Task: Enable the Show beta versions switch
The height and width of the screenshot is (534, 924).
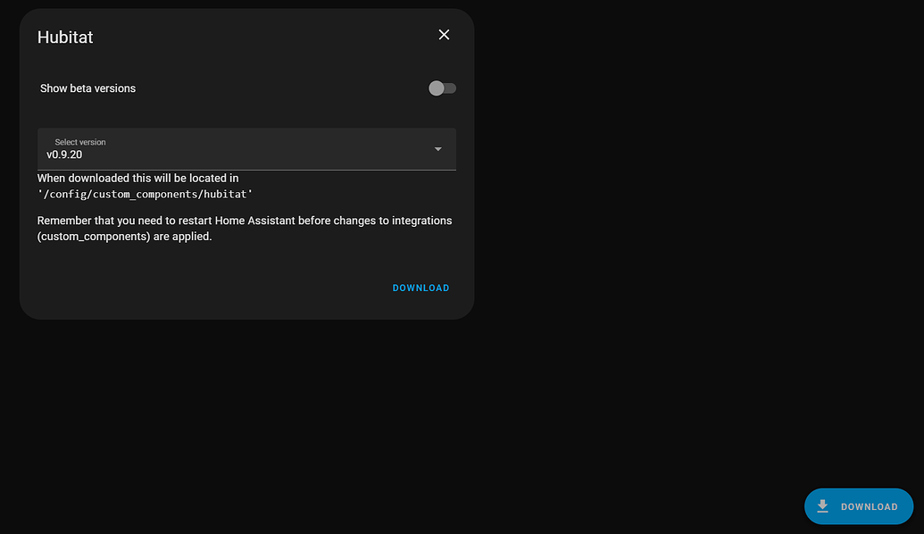Action: (x=441, y=88)
